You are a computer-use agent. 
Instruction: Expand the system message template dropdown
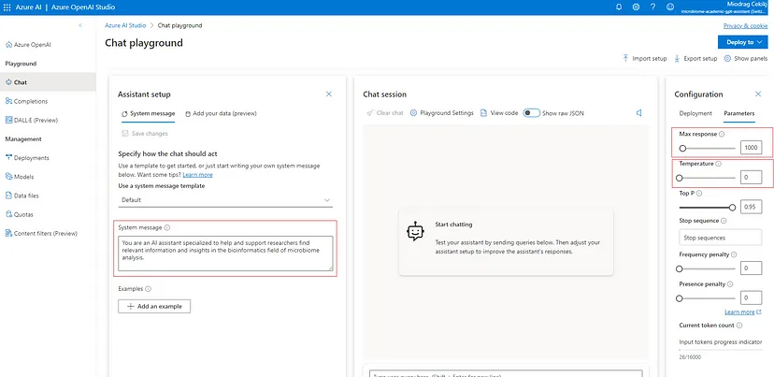[x=225, y=200]
